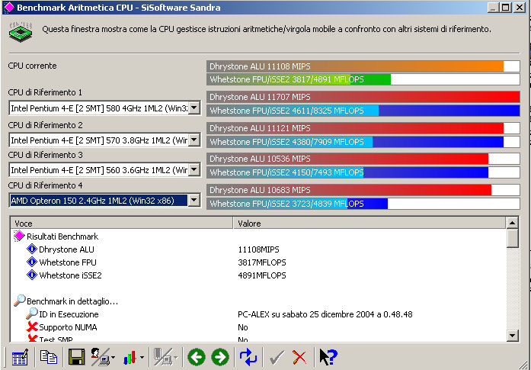Click the grey checkmark OK icon
Viewport: 531px width, 370px height.
point(277,358)
